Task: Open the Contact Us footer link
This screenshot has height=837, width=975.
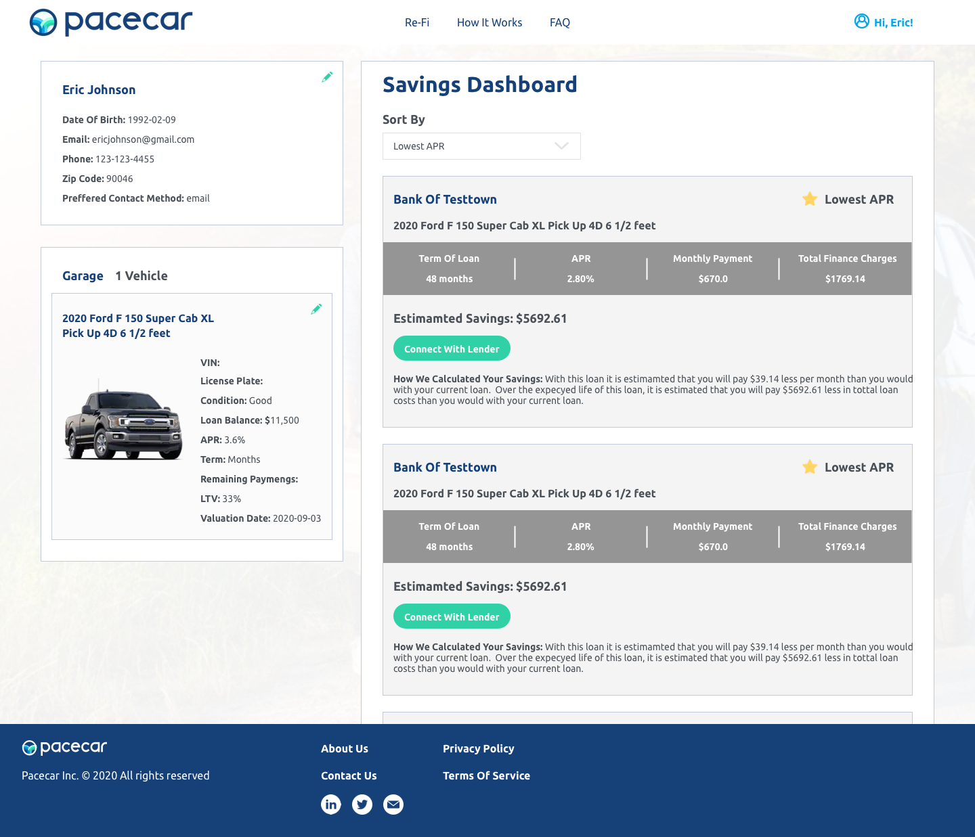Action: tap(349, 775)
